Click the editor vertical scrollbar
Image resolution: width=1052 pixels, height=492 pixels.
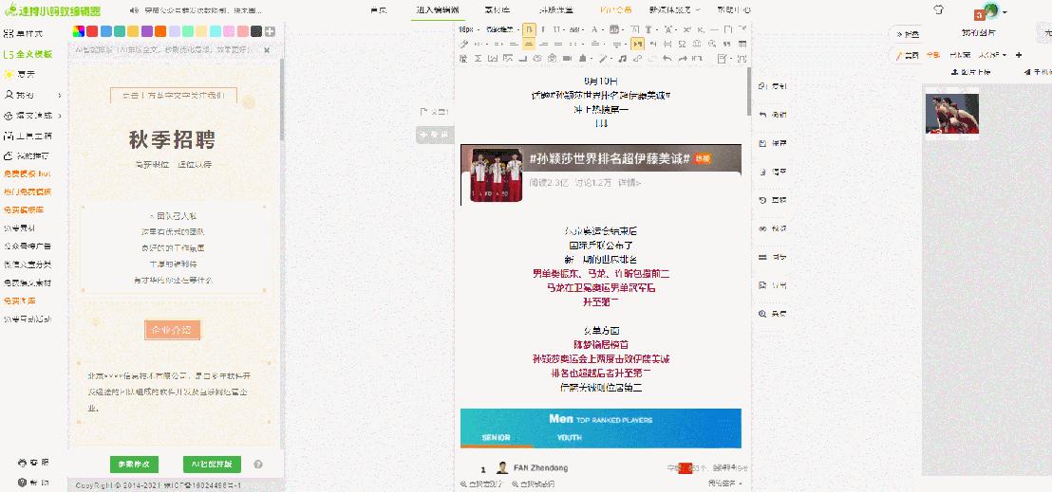click(749, 91)
